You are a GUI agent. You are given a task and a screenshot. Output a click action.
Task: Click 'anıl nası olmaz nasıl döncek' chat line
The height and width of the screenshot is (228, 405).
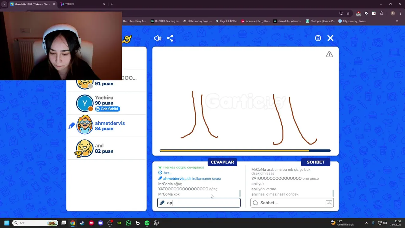275,194
